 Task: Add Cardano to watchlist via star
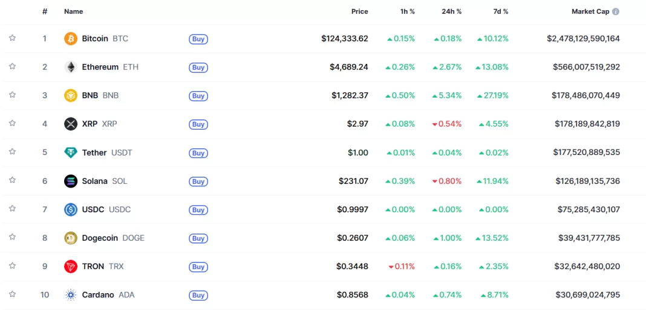pos(12,294)
